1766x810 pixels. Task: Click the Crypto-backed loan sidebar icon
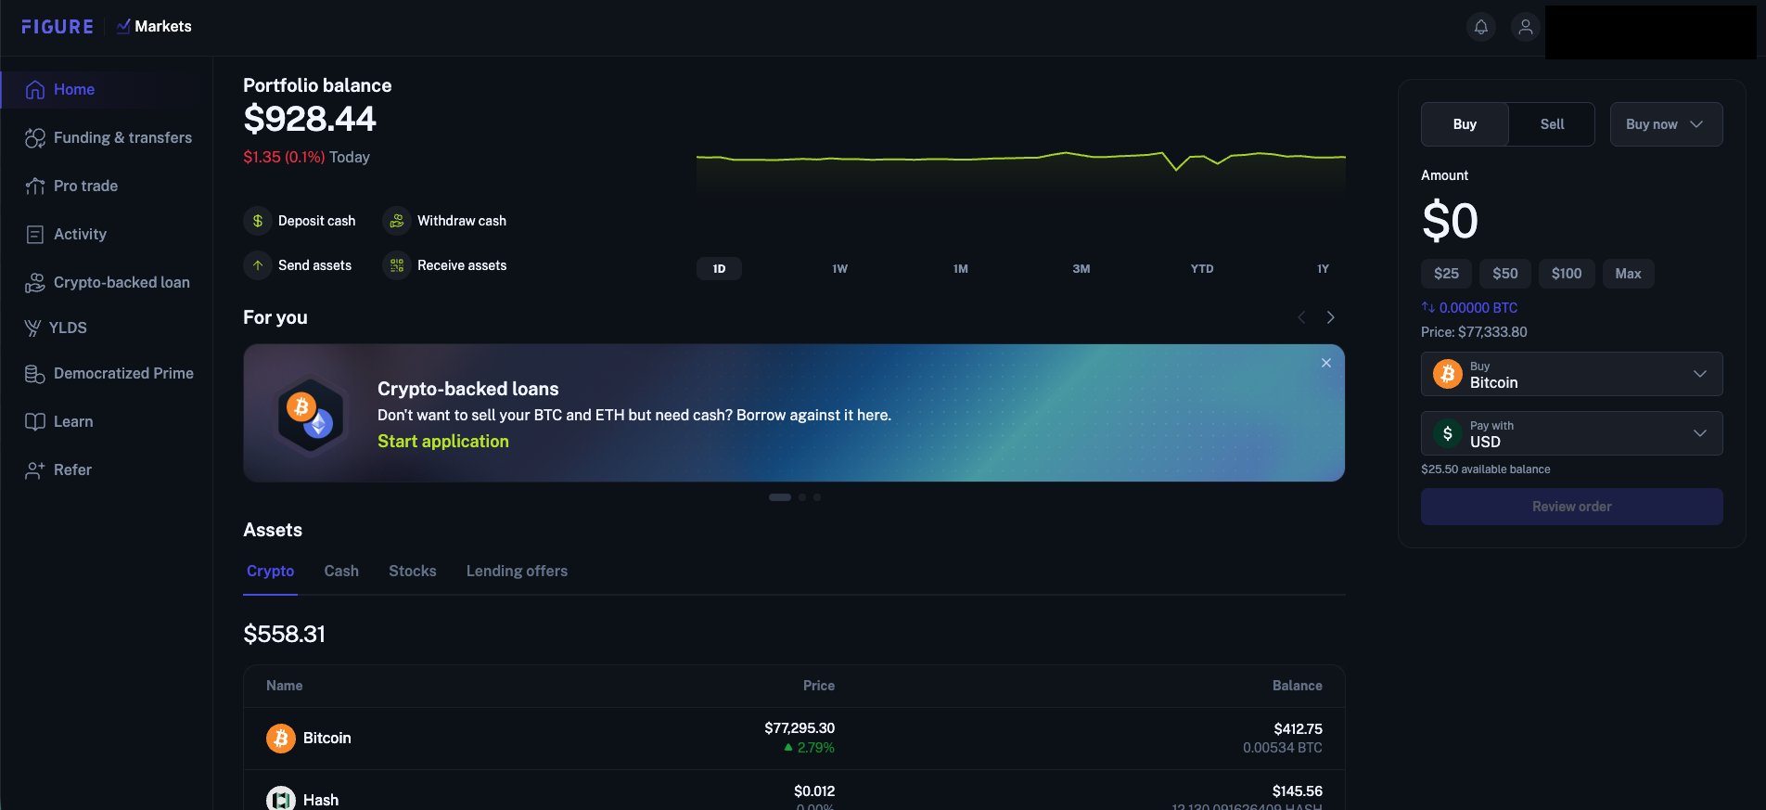tap(35, 282)
